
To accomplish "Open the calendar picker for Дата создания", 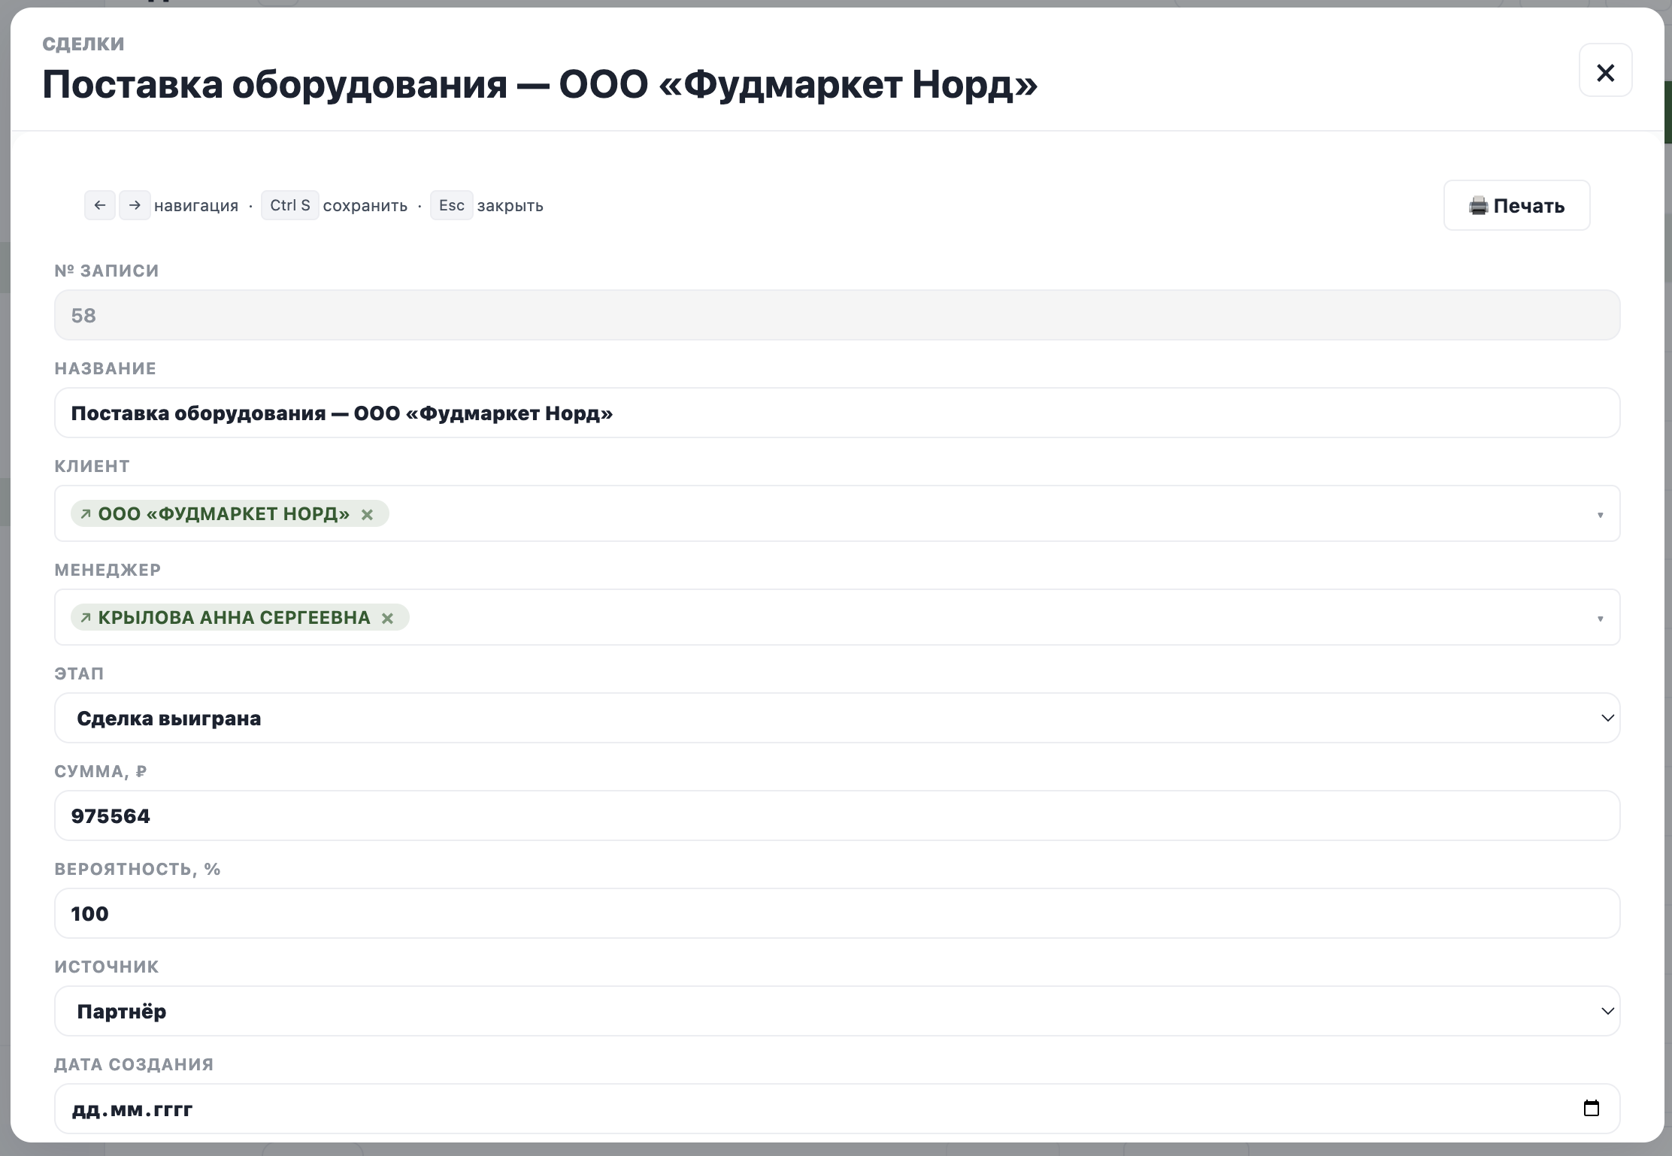I will pyautogui.click(x=1591, y=1108).
